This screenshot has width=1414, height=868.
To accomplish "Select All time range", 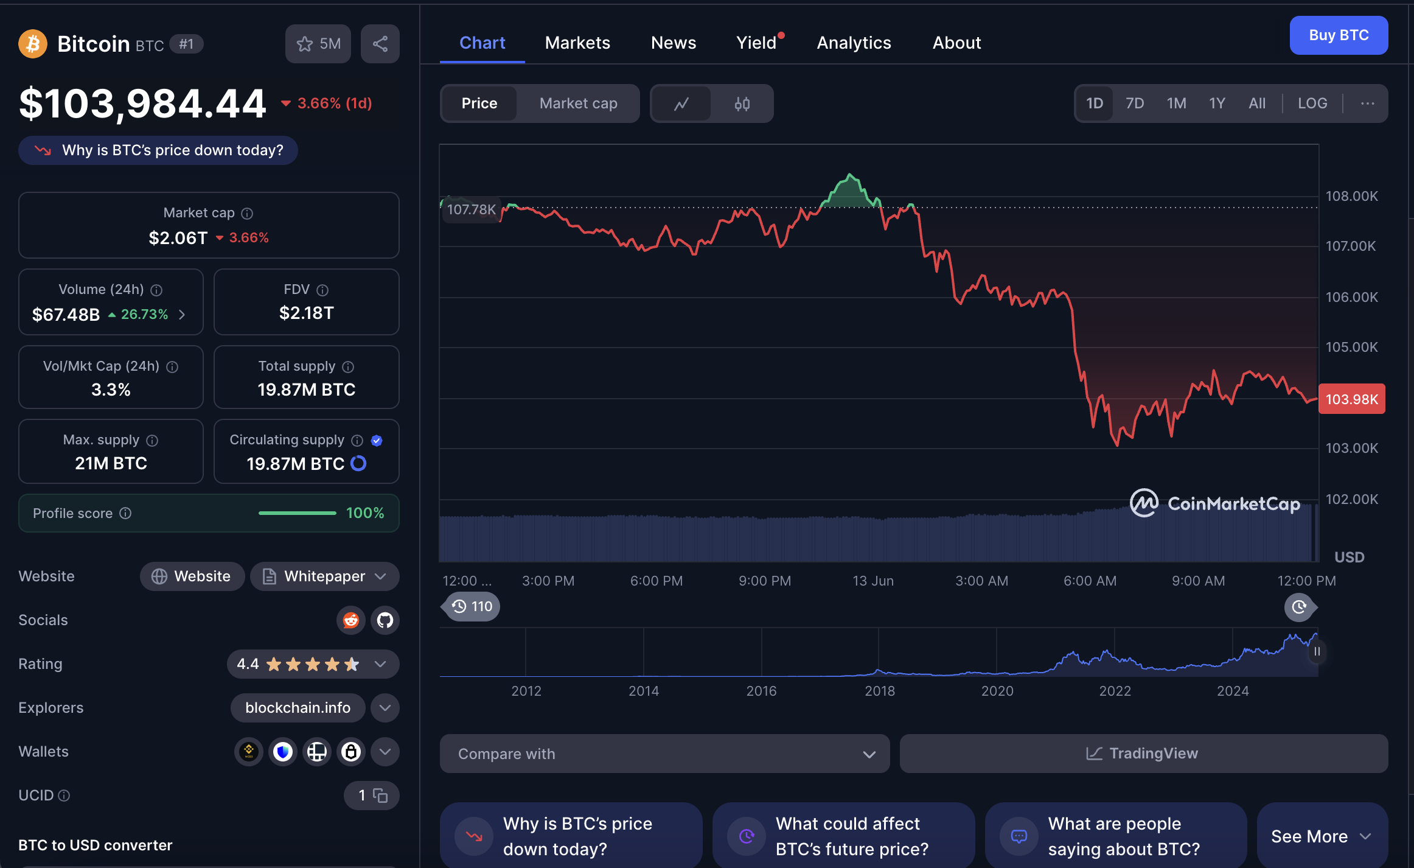I will click(x=1257, y=103).
